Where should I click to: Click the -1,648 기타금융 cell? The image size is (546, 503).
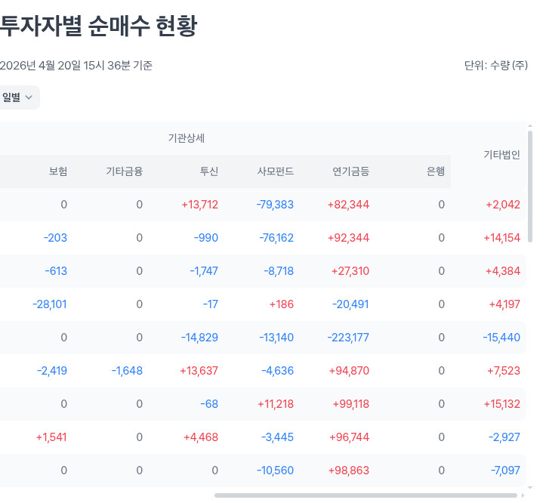coord(127,371)
